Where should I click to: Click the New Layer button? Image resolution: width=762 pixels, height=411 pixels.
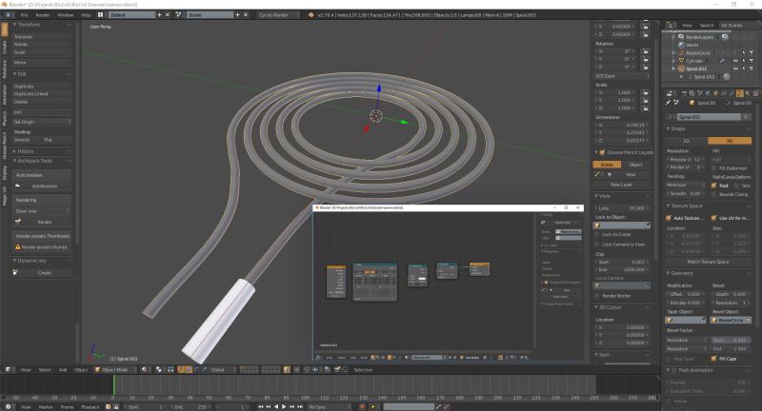pyautogui.click(x=621, y=185)
